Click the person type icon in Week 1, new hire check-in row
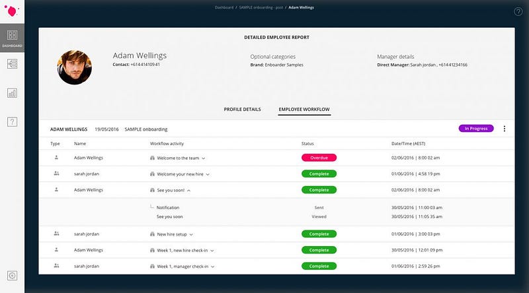529x293 pixels. click(56, 249)
